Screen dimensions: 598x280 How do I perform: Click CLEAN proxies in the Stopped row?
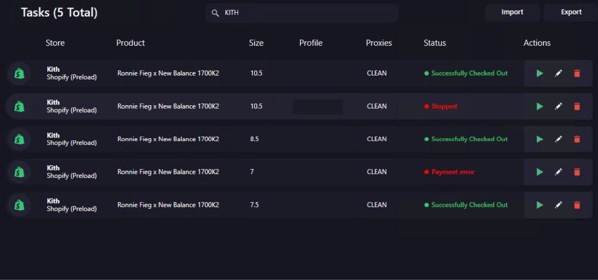point(377,106)
